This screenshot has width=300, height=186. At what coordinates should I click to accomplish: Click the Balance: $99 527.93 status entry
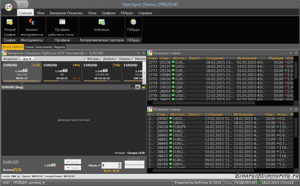[32, 176]
